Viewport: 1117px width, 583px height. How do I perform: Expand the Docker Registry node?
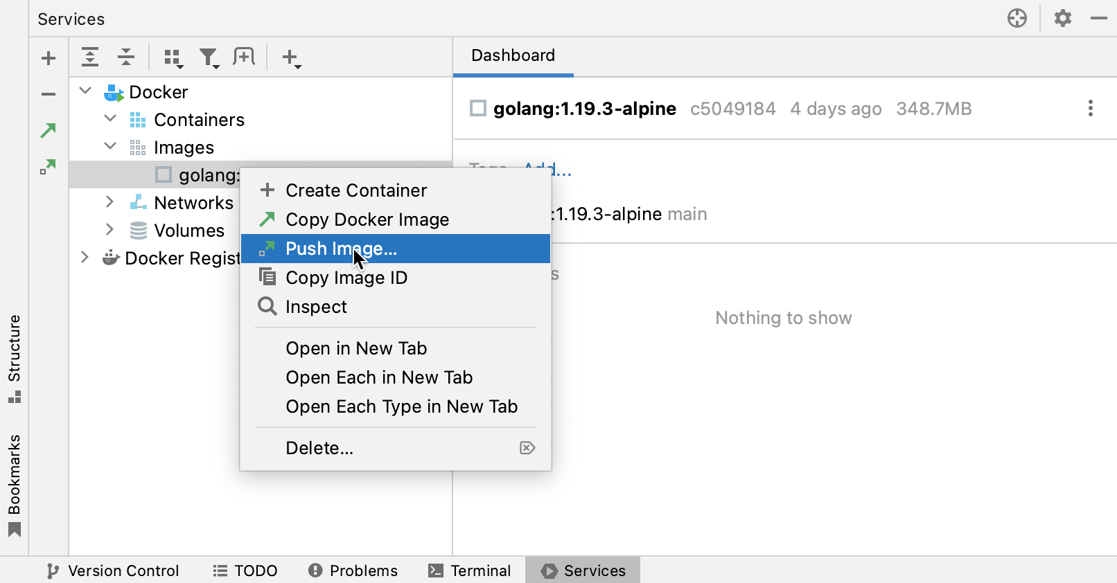pos(85,258)
